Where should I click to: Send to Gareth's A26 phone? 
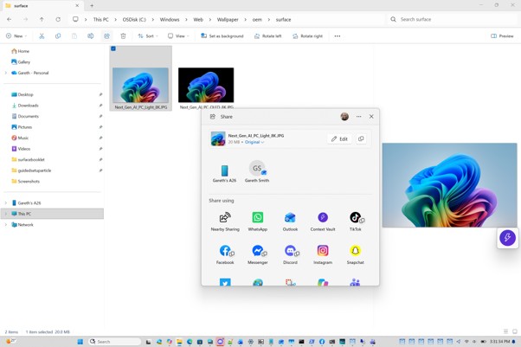224,173
